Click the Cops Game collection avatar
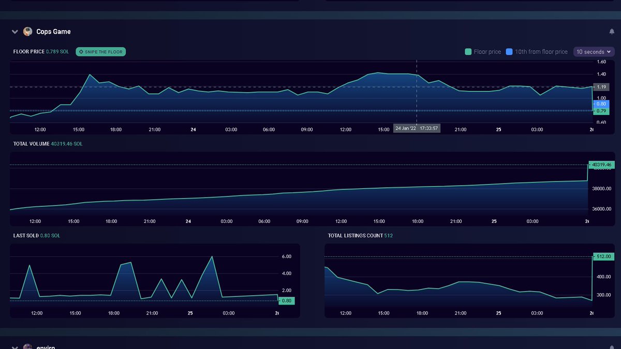621x349 pixels. click(x=28, y=32)
